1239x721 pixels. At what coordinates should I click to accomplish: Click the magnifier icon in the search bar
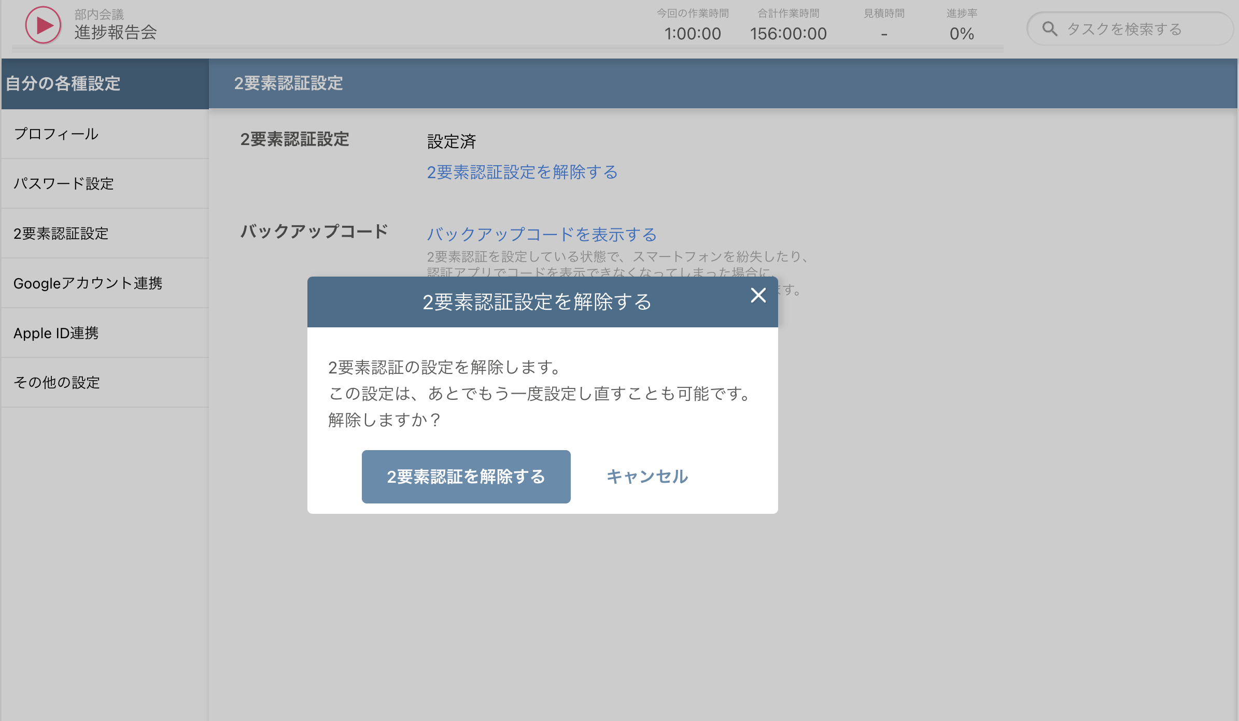(x=1050, y=28)
